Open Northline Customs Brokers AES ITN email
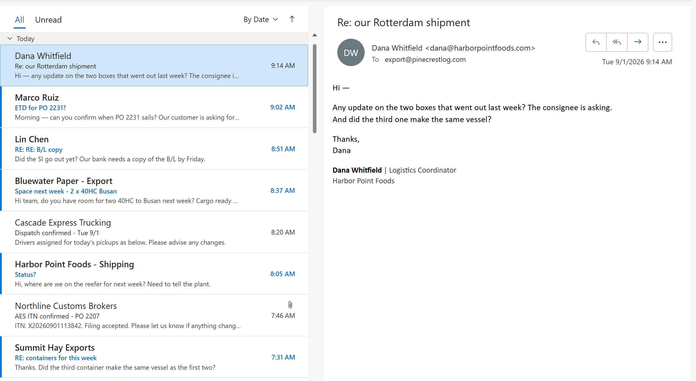Viewport: 696px width, 381px height. [155, 316]
